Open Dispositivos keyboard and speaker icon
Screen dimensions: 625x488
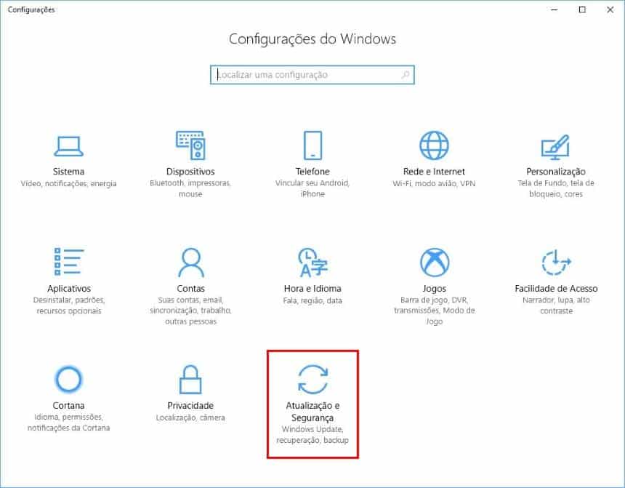pos(190,145)
